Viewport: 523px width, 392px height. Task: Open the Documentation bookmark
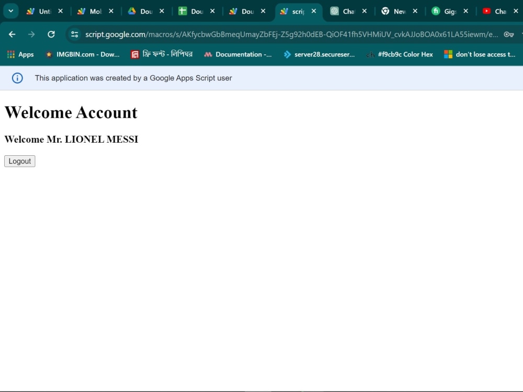click(238, 54)
